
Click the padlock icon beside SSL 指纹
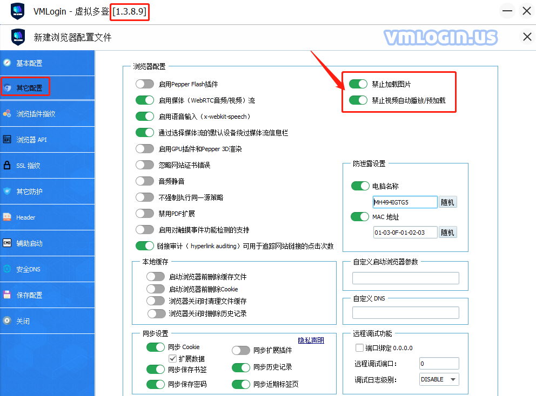tap(7, 165)
